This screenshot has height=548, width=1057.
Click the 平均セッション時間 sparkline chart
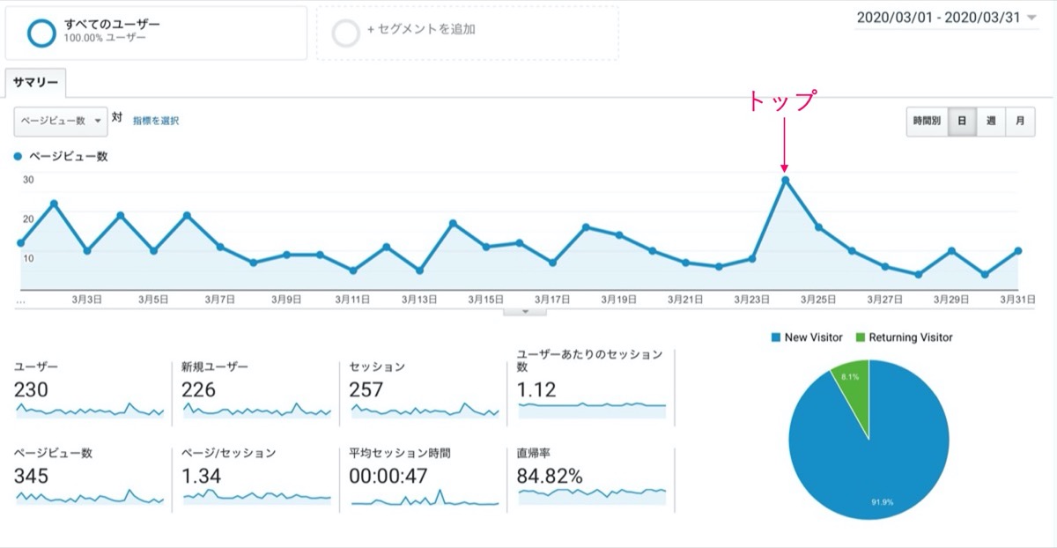click(x=425, y=498)
